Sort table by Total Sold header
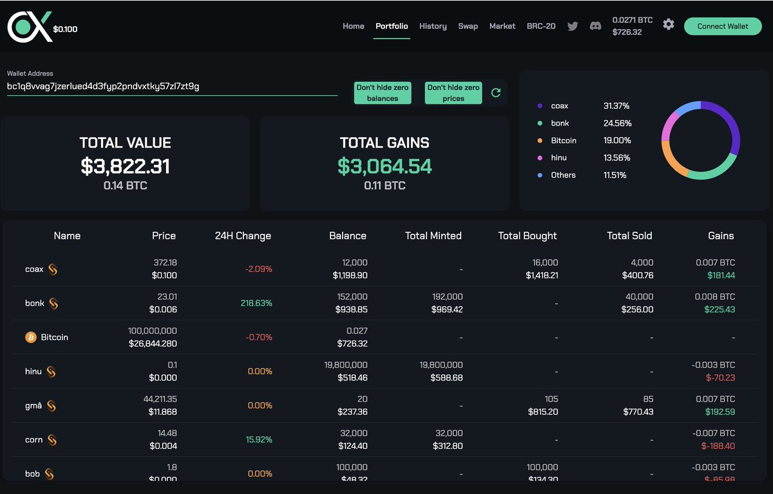This screenshot has height=494, width=773. [629, 236]
